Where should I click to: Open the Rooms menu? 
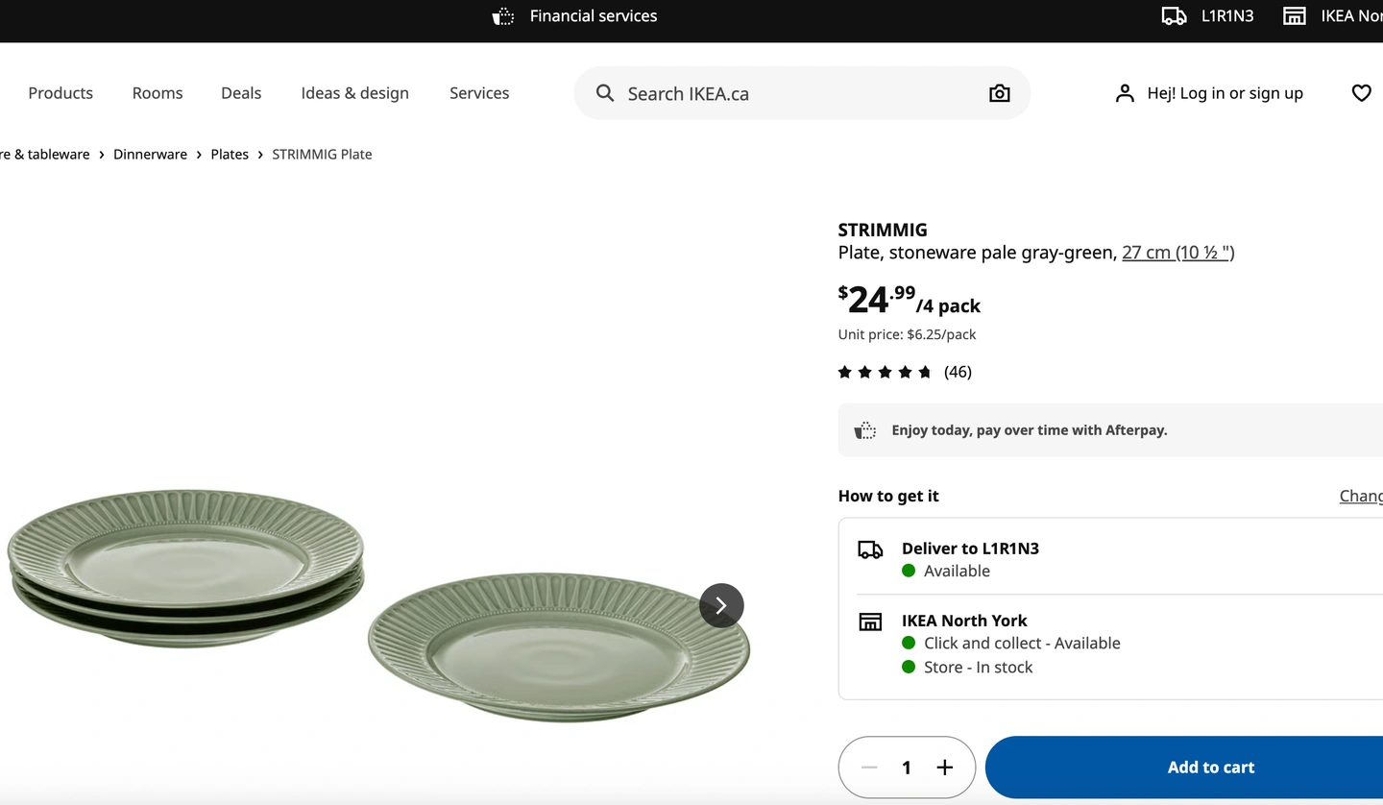coord(158,93)
